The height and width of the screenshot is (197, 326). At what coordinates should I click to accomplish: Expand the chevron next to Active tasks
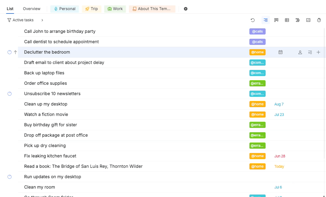pyautogui.click(x=42, y=20)
